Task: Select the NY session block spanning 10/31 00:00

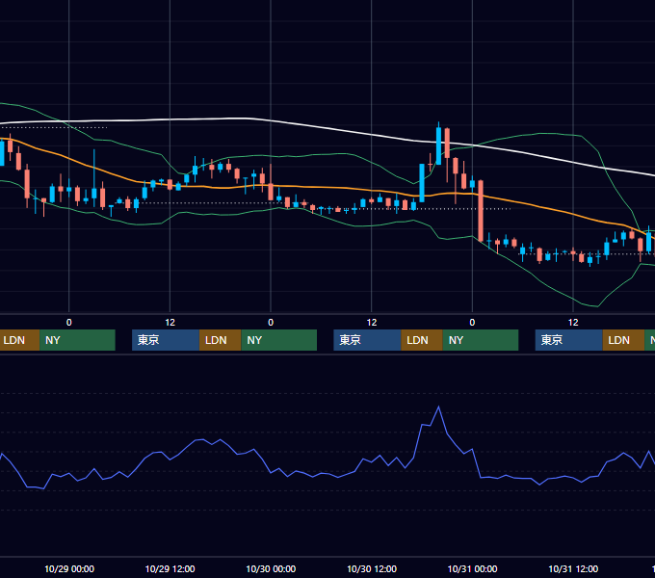Action: 481,340
